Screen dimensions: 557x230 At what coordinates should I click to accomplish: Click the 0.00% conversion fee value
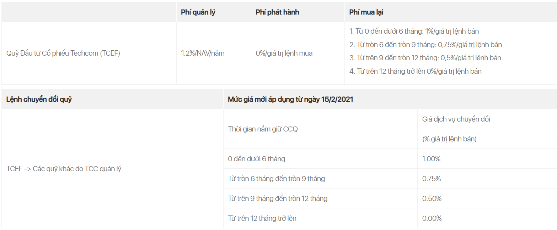click(x=432, y=218)
